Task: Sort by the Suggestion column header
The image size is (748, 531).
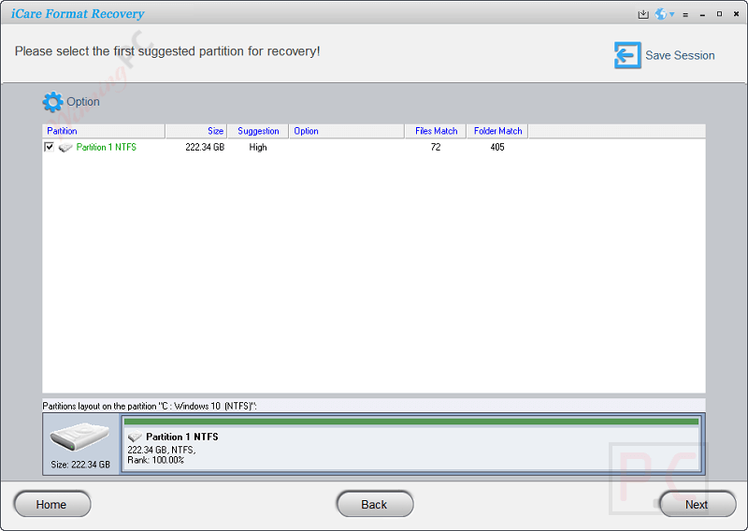Action: (258, 131)
